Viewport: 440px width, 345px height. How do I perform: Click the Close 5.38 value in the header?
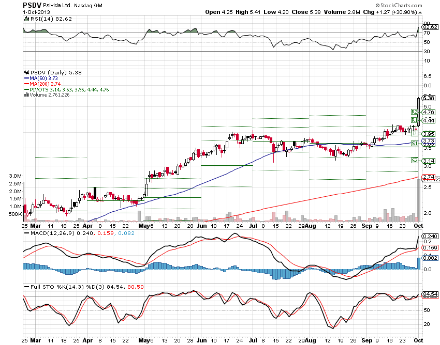(306, 12)
